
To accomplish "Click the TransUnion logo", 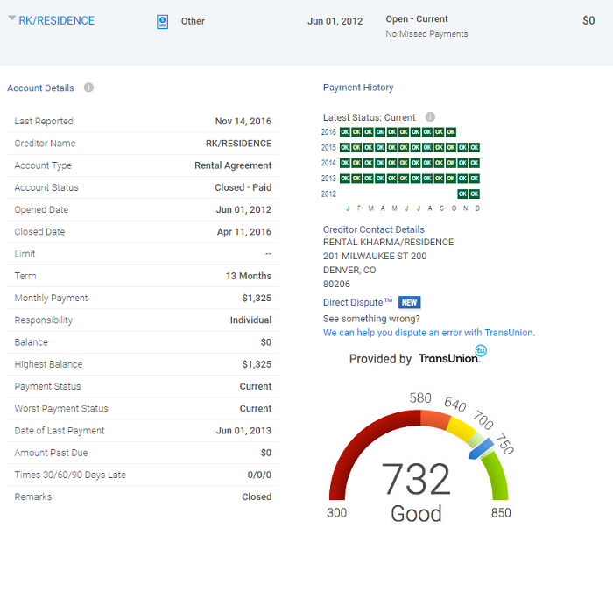I will (452, 357).
